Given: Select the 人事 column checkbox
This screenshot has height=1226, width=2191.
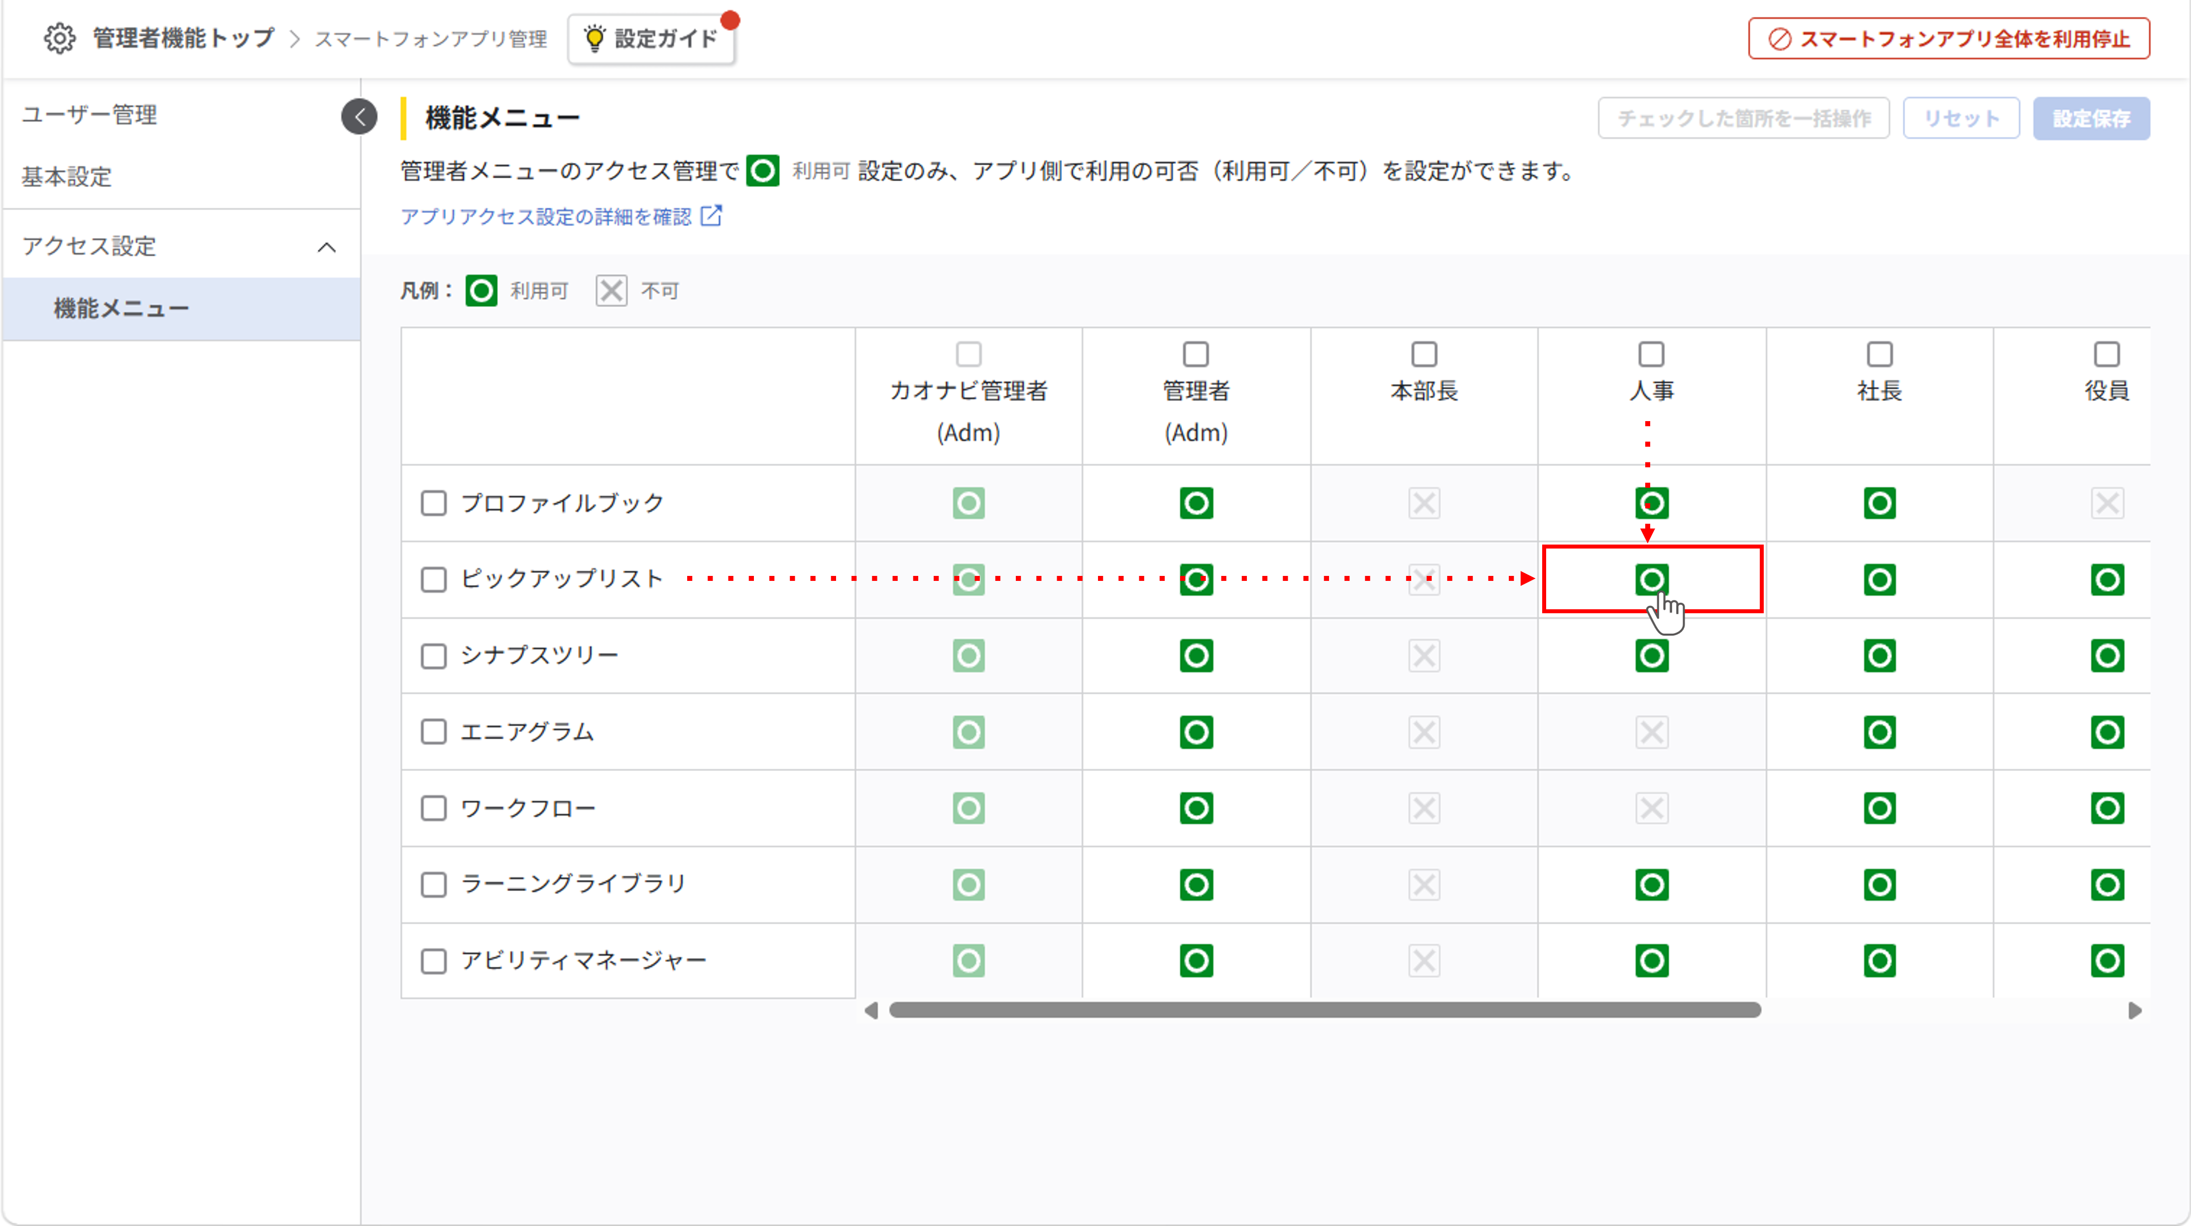Looking at the screenshot, I should click(x=1652, y=354).
